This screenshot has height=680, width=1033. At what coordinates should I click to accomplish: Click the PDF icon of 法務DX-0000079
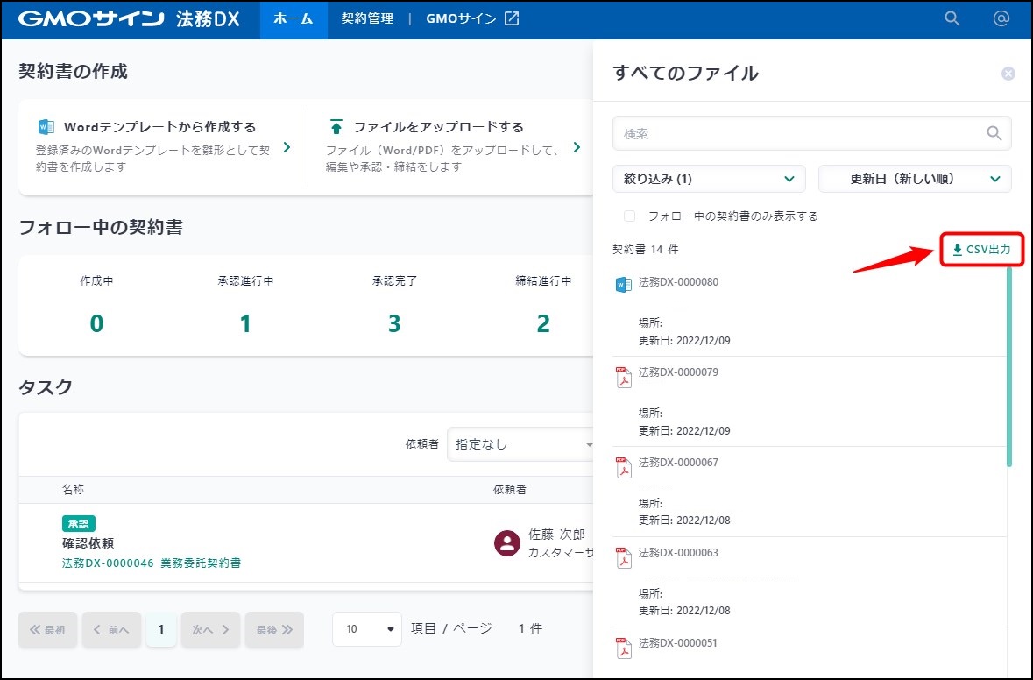(623, 377)
